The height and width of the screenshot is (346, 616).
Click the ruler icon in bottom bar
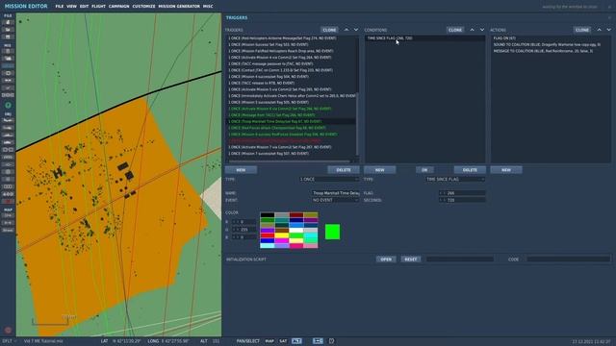click(x=318, y=341)
